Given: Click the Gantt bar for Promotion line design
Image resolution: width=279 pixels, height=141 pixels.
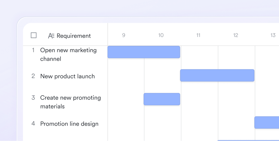Looking at the screenshot, I should (x=267, y=123).
